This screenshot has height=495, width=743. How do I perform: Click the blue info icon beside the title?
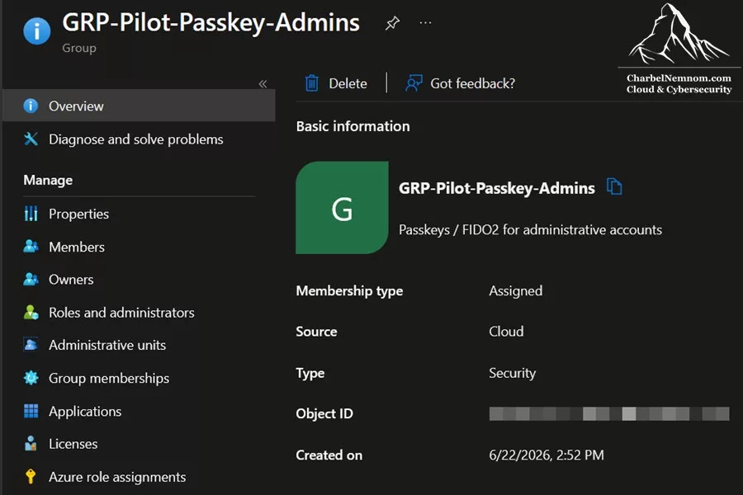pos(37,31)
